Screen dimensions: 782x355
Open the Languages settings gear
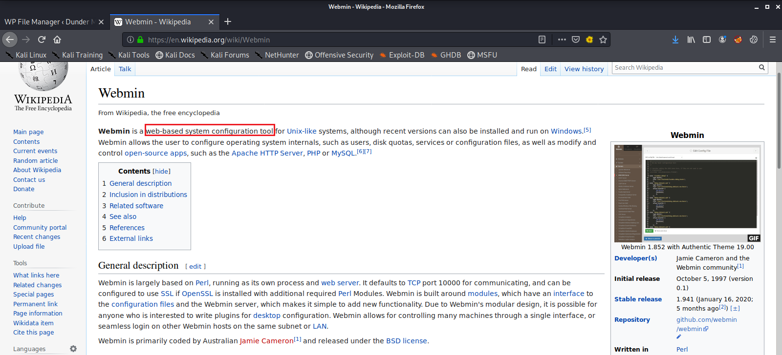(x=73, y=349)
